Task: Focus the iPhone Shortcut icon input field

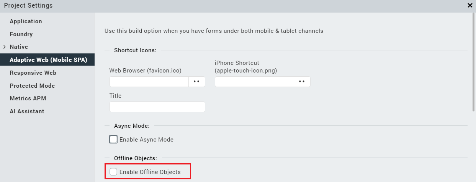Action: click(x=254, y=82)
